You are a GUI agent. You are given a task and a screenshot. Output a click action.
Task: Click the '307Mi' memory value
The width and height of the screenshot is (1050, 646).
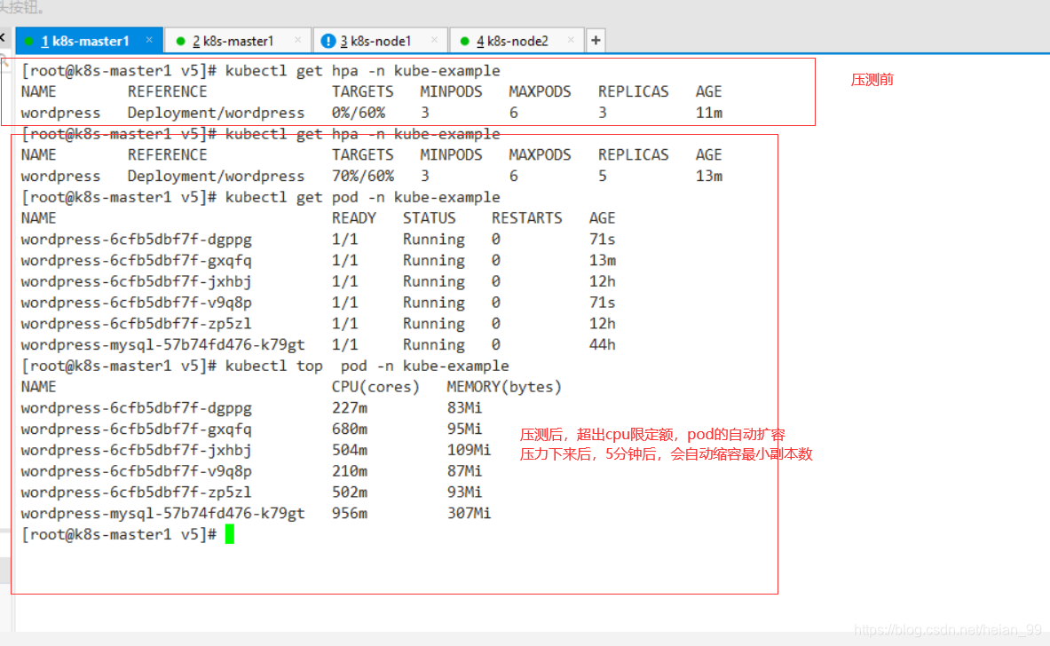pos(469,514)
